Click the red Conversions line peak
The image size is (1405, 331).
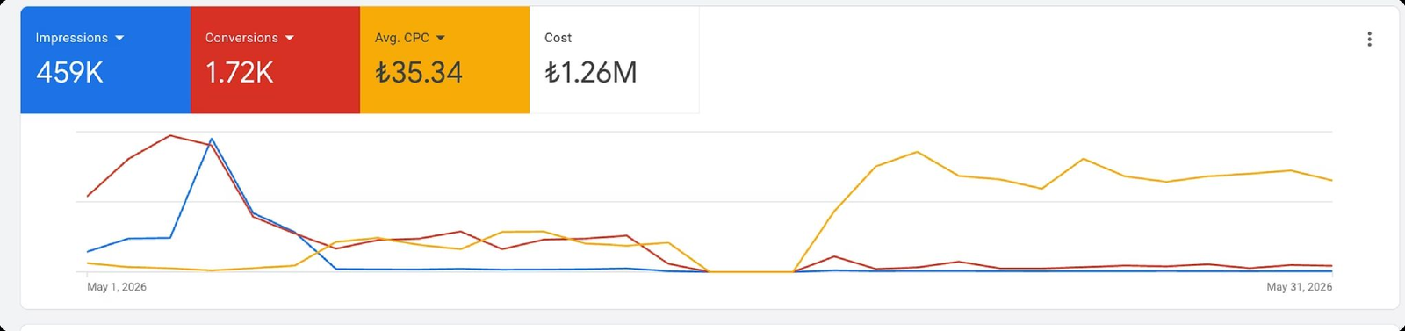point(170,135)
